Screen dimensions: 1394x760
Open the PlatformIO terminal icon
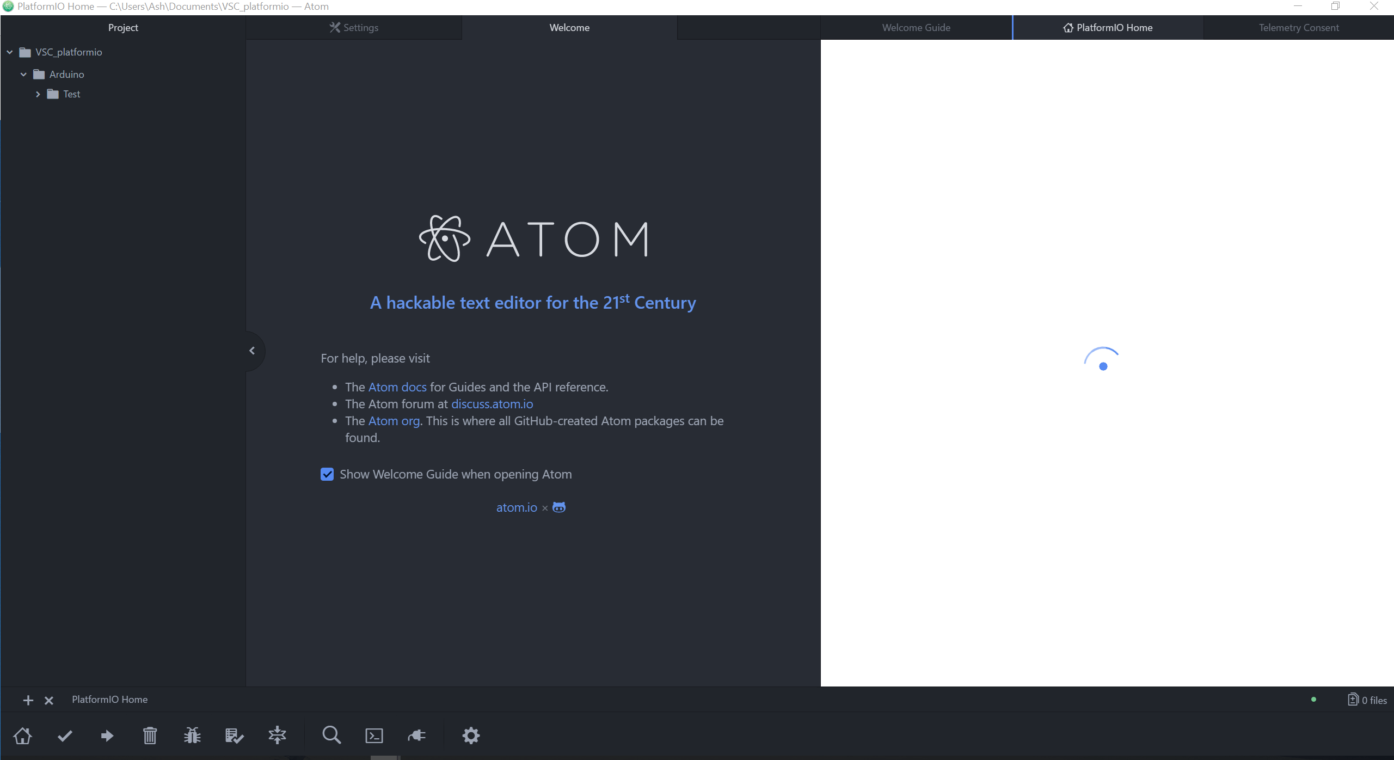pyautogui.click(x=374, y=736)
